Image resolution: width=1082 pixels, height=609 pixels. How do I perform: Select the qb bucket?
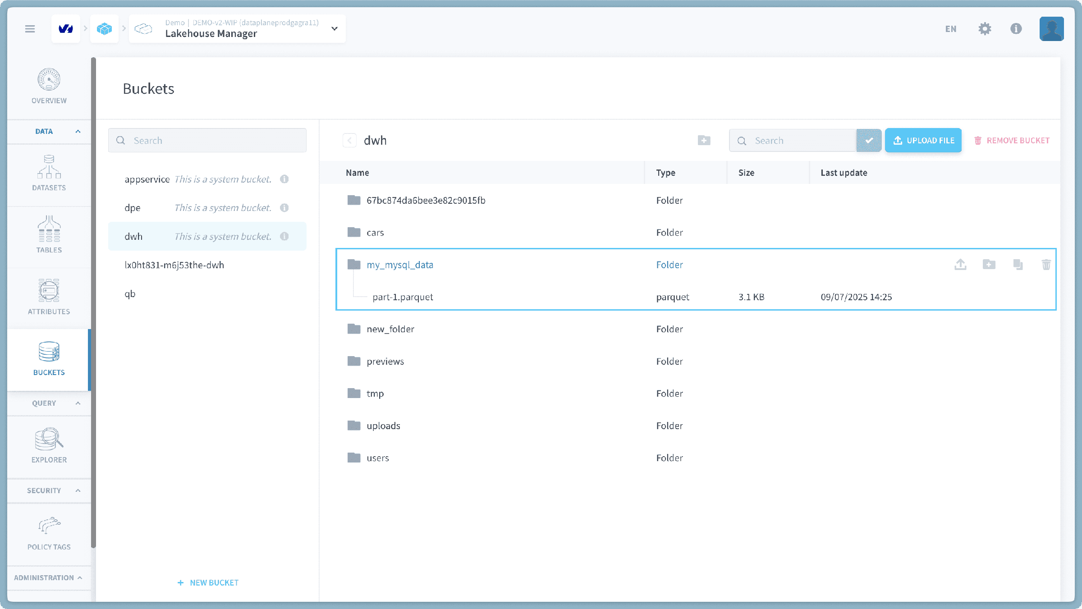click(207, 294)
